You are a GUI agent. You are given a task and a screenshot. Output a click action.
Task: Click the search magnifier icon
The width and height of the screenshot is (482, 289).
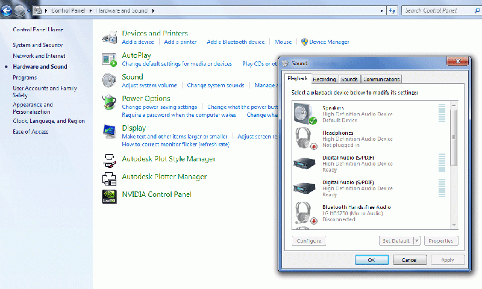coord(477,11)
